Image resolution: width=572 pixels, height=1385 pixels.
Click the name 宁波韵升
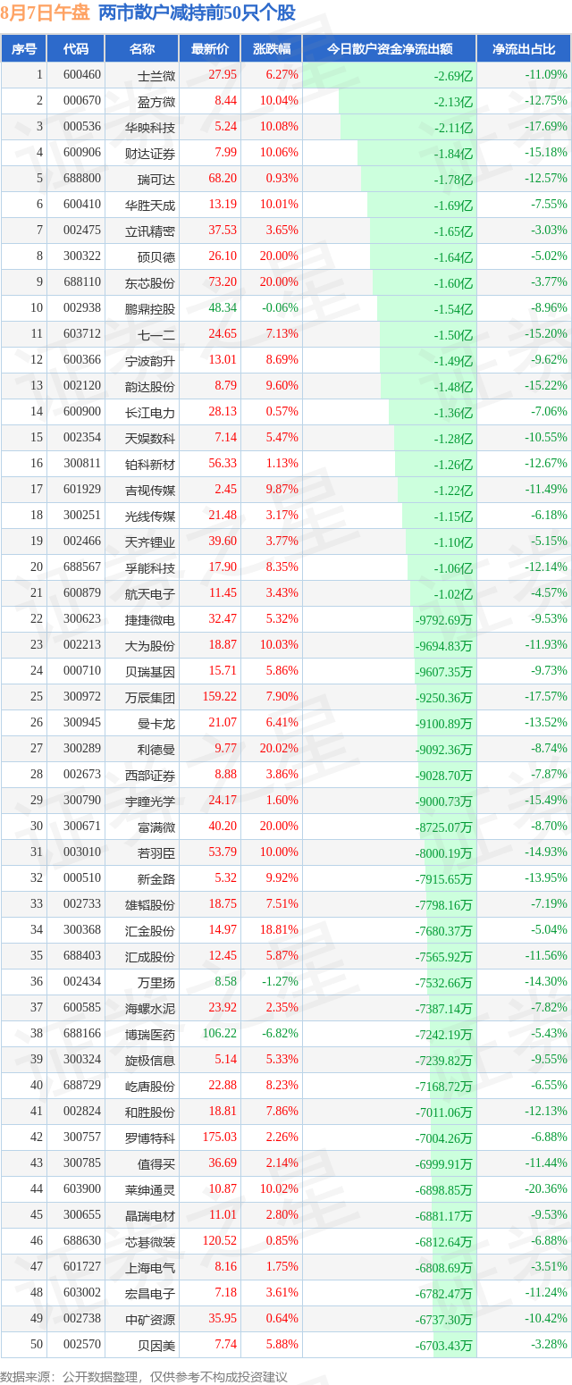(150, 360)
